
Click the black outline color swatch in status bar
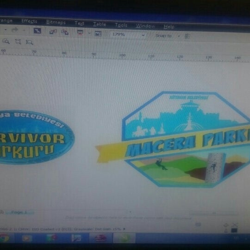pyautogui.click(x=234, y=231)
